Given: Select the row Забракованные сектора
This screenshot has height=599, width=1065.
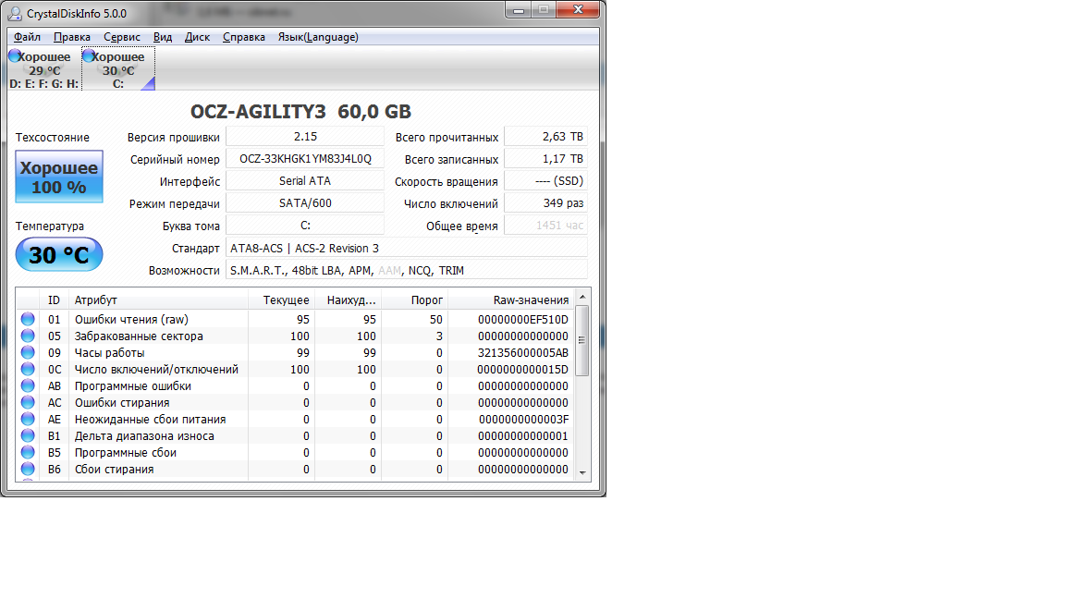Looking at the screenshot, I should 295,336.
